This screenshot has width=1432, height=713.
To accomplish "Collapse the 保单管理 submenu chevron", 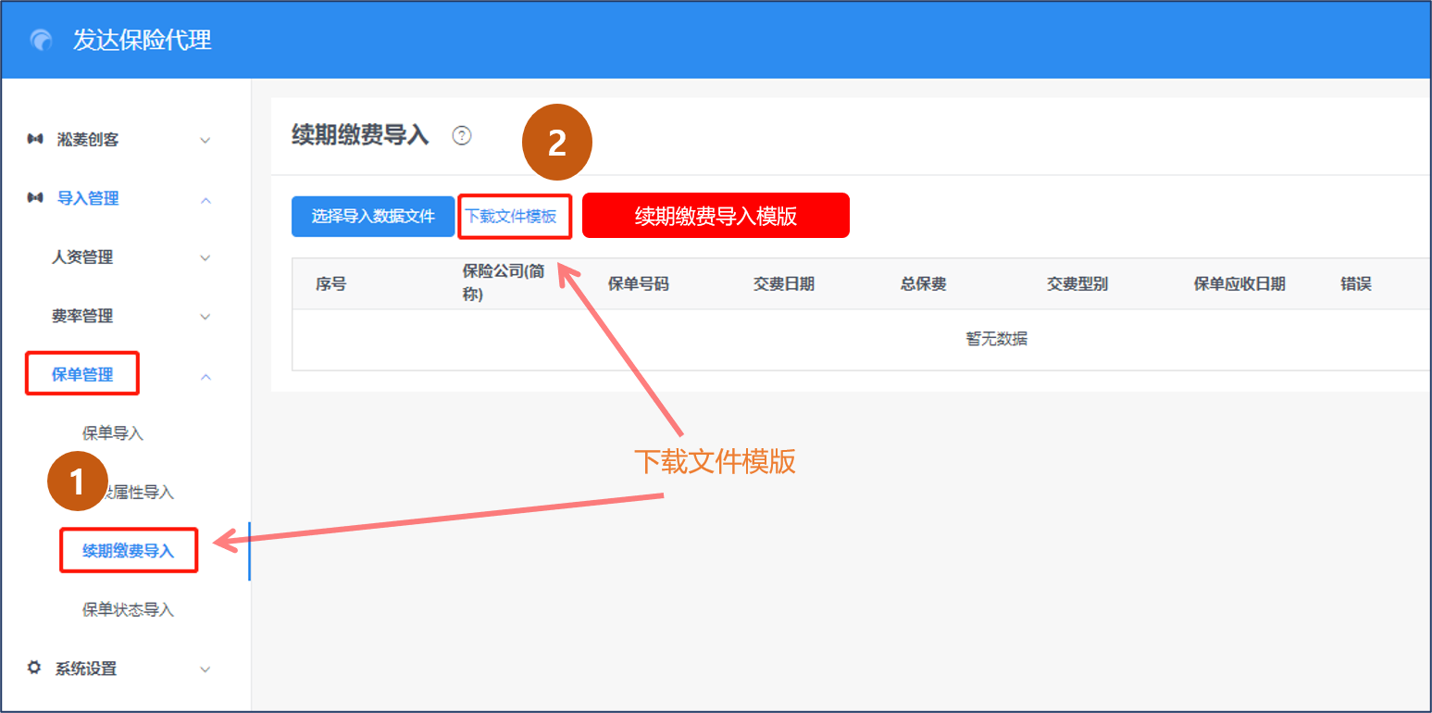I will pyautogui.click(x=205, y=376).
